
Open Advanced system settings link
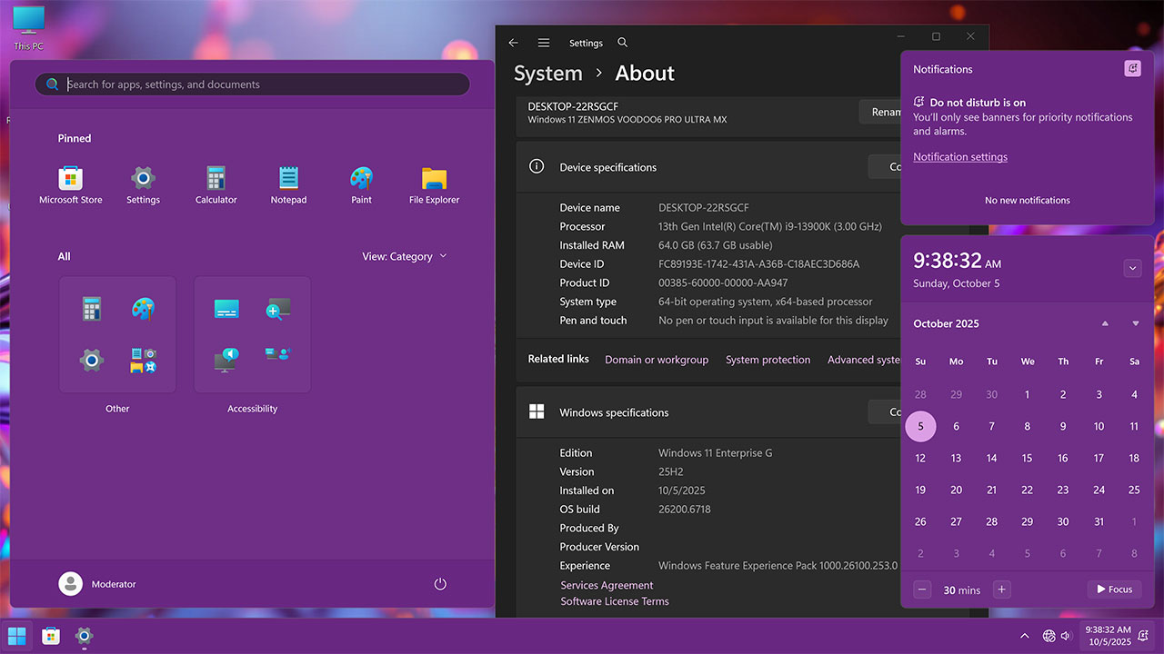point(864,360)
